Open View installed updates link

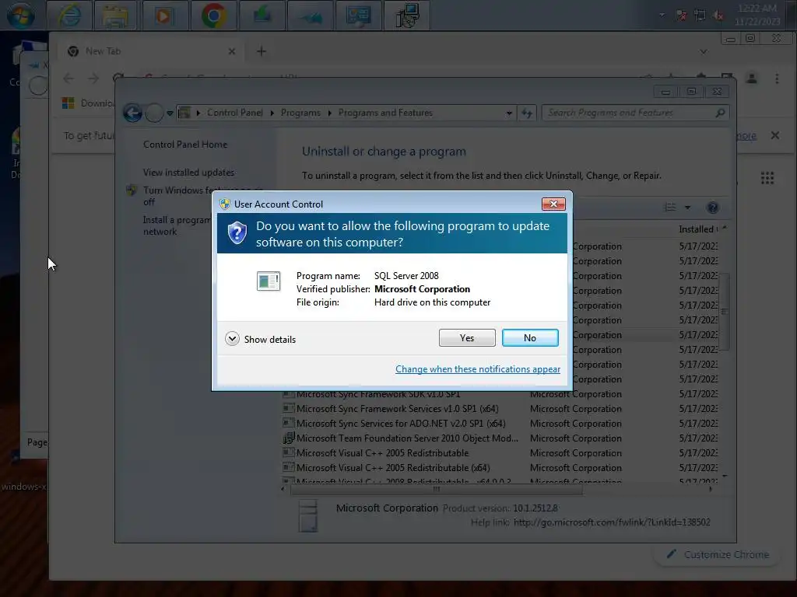coord(188,173)
